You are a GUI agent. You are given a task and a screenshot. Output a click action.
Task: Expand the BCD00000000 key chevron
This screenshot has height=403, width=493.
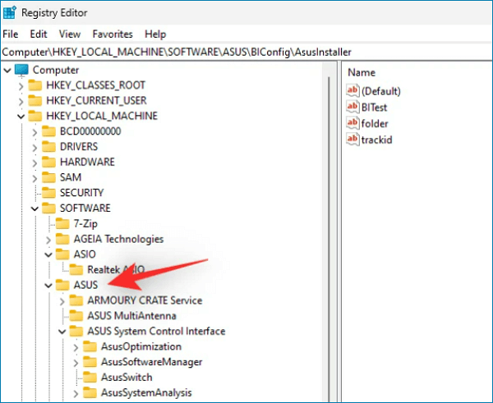pyautogui.click(x=35, y=132)
